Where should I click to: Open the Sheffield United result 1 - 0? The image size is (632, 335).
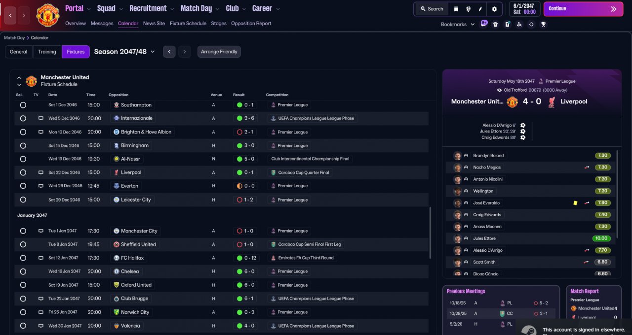[x=245, y=244]
